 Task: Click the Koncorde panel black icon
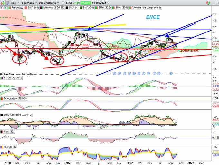2,115
